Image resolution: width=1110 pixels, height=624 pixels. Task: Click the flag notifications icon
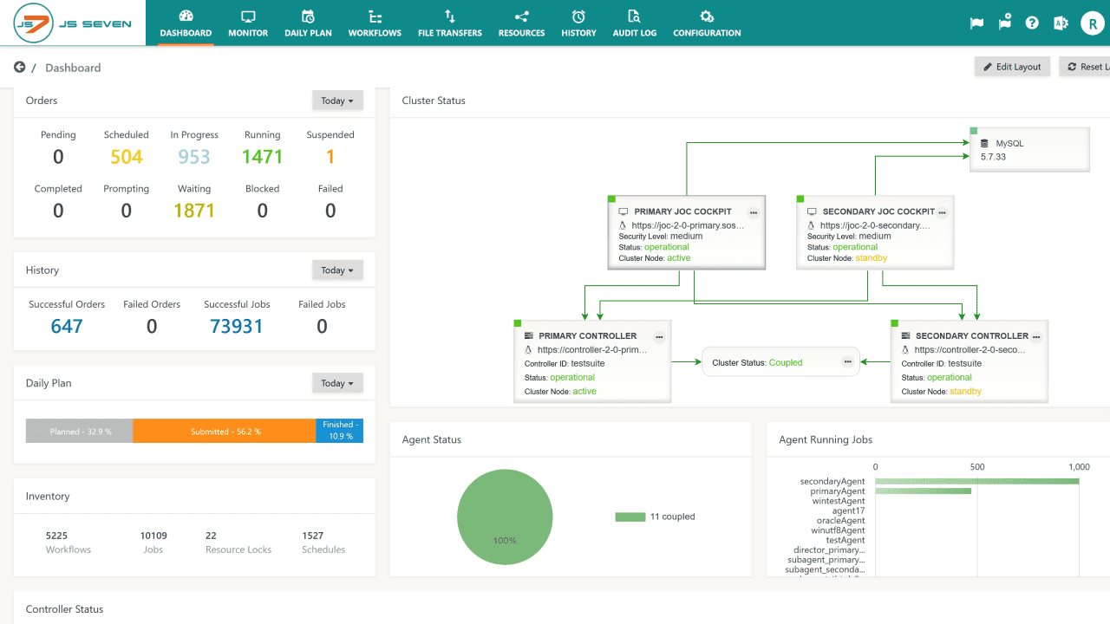[976, 23]
